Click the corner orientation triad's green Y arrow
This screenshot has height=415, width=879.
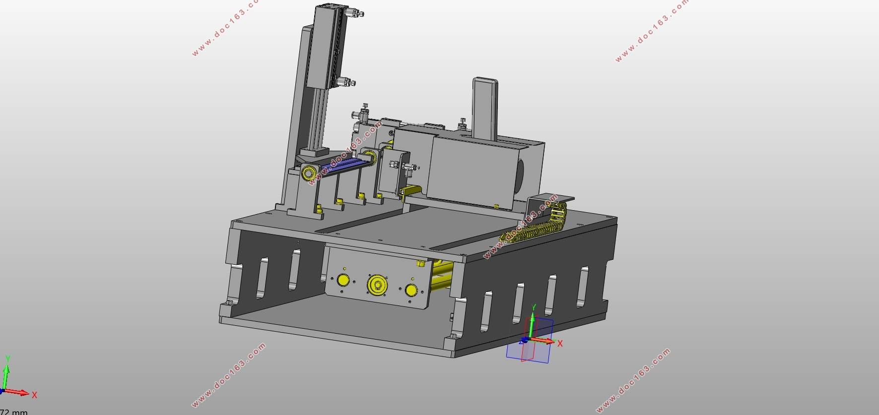click(x=5, y=377)
